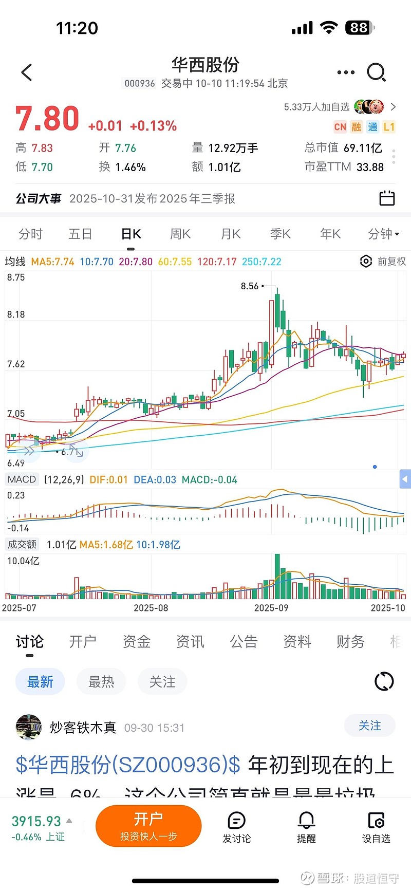Switch to 分时 chart tab
Viewport: 411px width, 891px height.
[30, 234]
